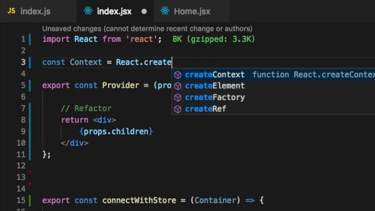Click 'Provider' identifier on line 5
The width and height of the screenshot is (375, 211).
click(121, 86)
